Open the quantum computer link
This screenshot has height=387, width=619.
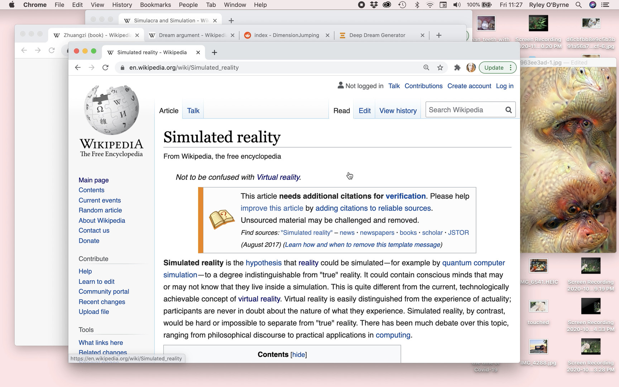[x=473, y=263]
